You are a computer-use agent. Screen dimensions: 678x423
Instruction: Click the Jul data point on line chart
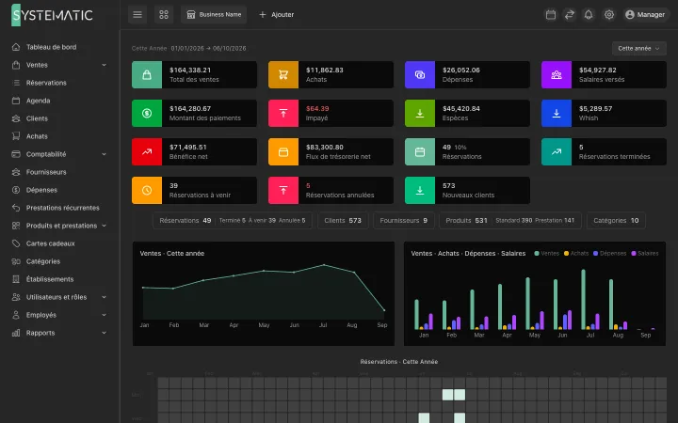(324, 265)
